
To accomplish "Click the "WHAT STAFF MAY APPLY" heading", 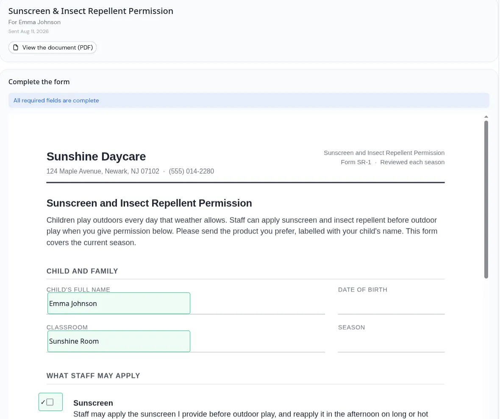I will click(x=93, y=376).
